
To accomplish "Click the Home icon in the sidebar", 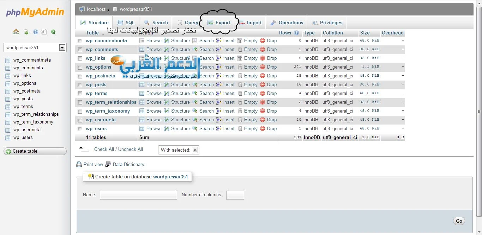I will coord(16,32).
